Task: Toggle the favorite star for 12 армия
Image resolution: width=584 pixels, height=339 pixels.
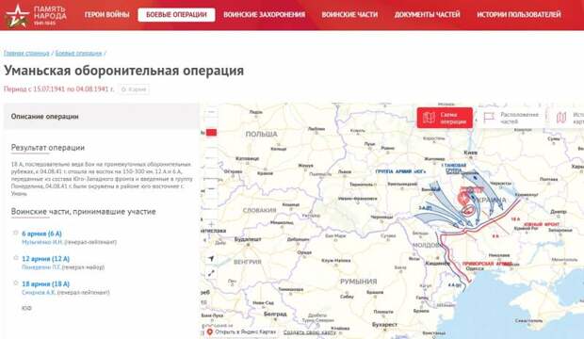Action: point(16,258)
